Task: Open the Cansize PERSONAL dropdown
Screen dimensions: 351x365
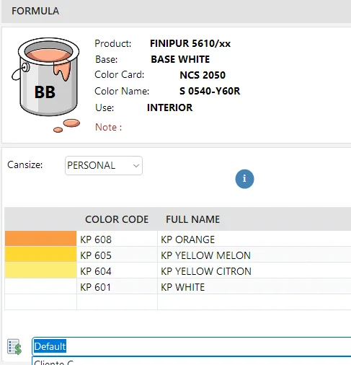Action: coord(104,165)
